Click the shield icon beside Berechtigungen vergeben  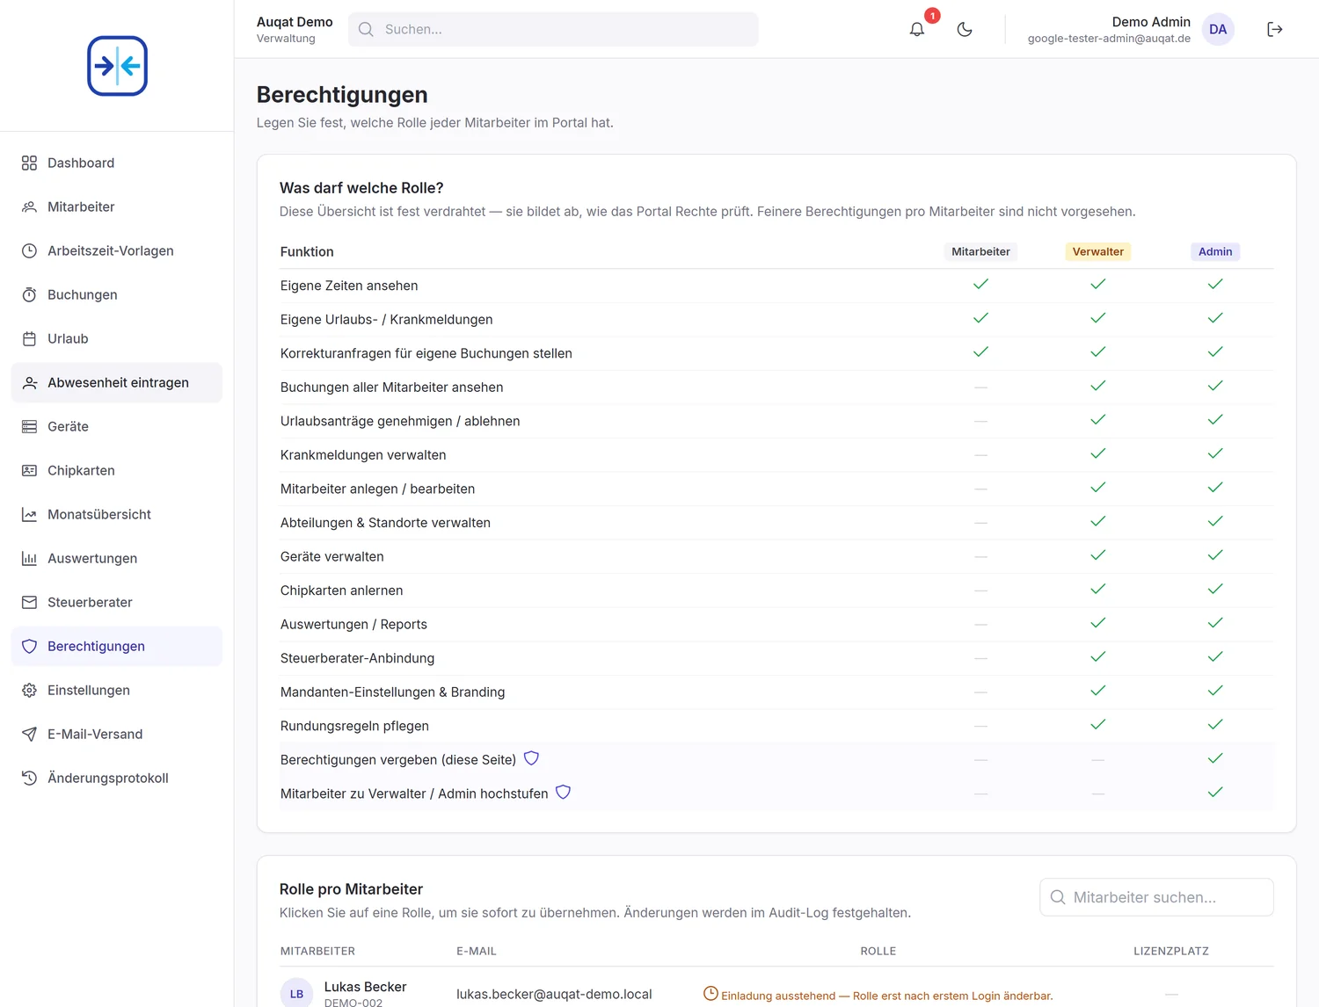531,758
